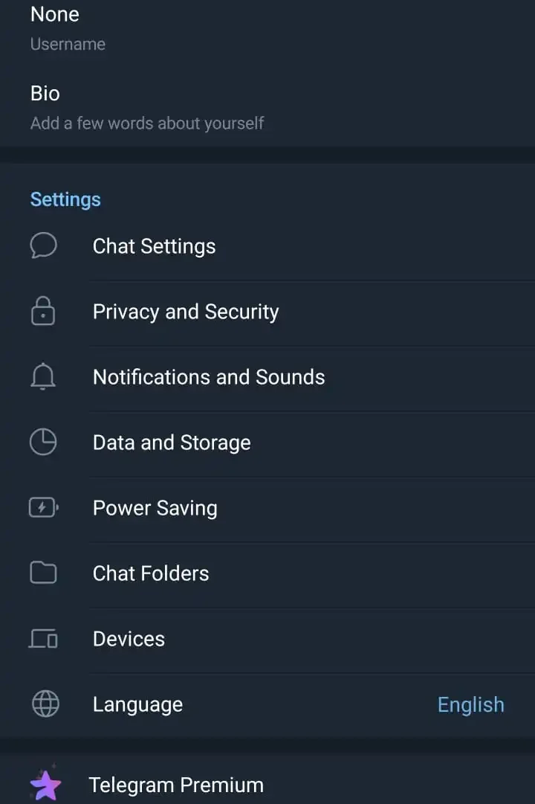Open Privacy and Security settings
This screenshot has width=535, height=804.
coord(186,312)
